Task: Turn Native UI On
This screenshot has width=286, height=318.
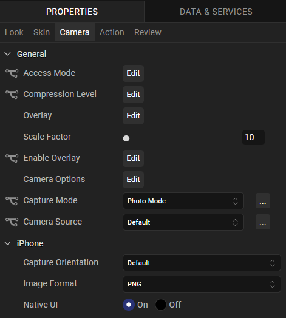Action: pyautogui.click(x=129, y=305)
